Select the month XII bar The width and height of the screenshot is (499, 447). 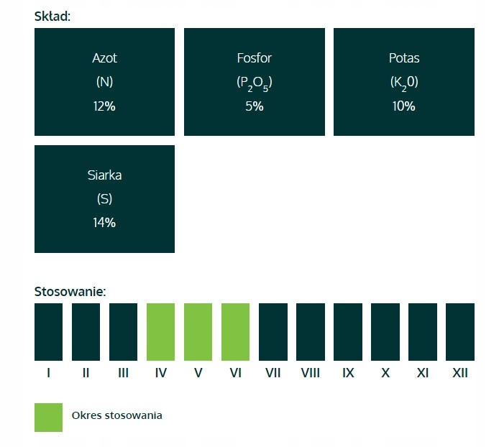(459, 332)
